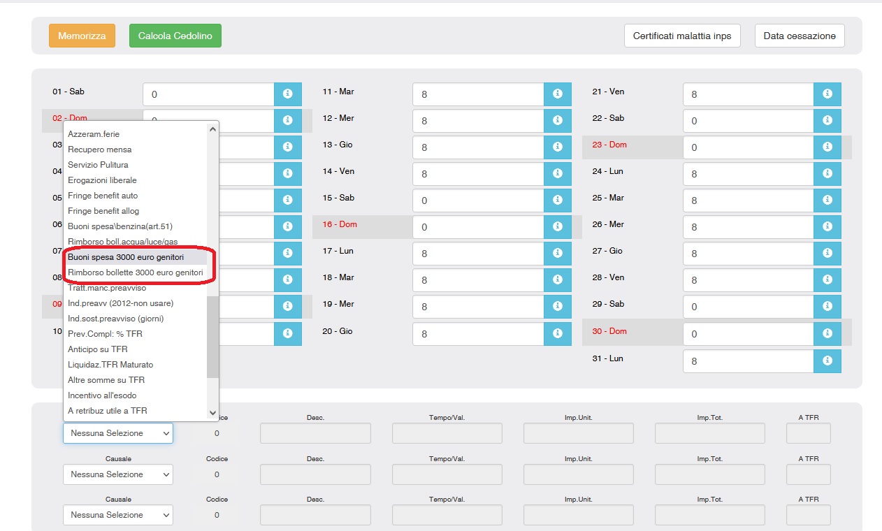882x531 pixels.
Task: Click info icon next to 28 - Ven
Action: [827, 280]
